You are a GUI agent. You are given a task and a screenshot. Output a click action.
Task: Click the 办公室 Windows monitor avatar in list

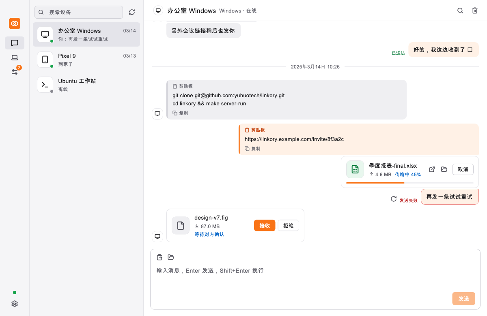coord(45,34)
